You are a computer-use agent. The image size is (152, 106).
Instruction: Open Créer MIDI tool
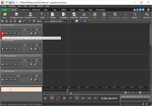coord(74,15)
